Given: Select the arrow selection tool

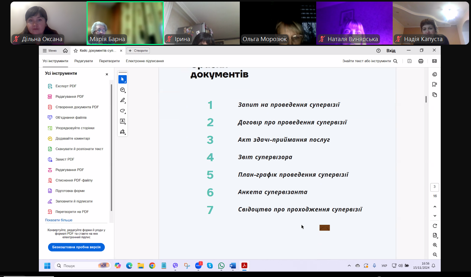Looking at the screenshot, I should coord(123,79).
